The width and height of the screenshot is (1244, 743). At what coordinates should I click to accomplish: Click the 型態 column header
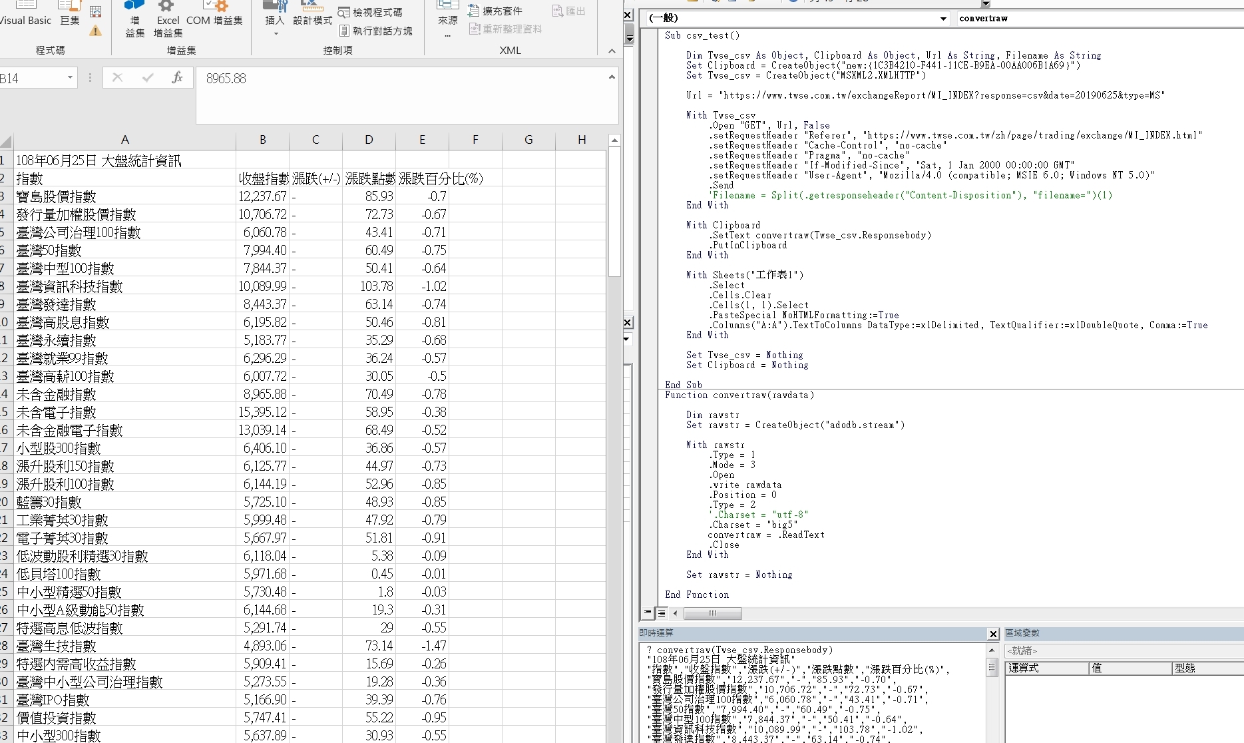1207,668
